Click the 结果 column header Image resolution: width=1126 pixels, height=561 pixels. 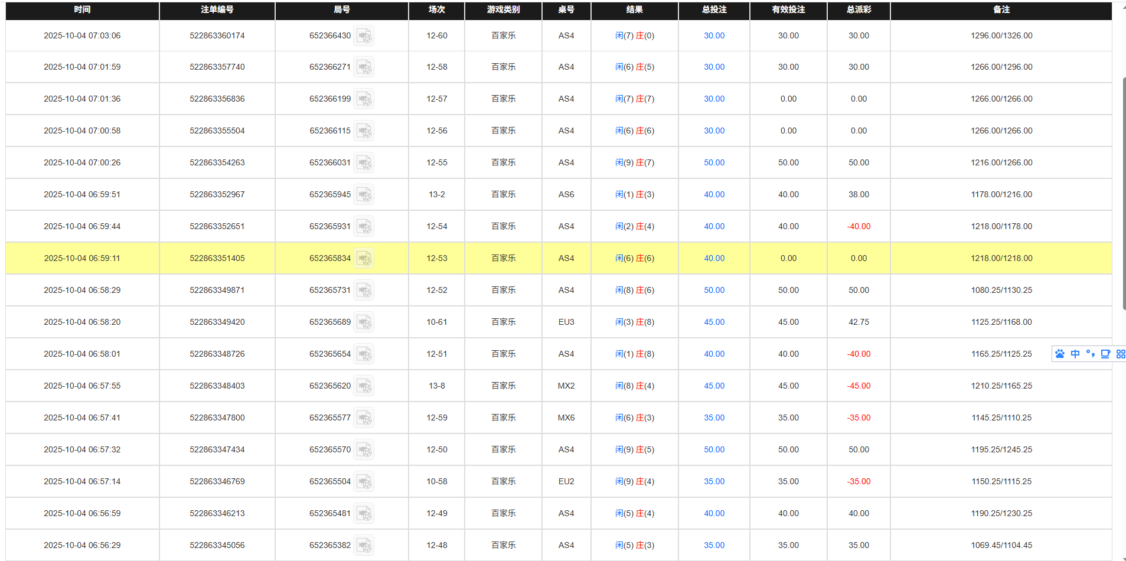(x=634, y=10)
